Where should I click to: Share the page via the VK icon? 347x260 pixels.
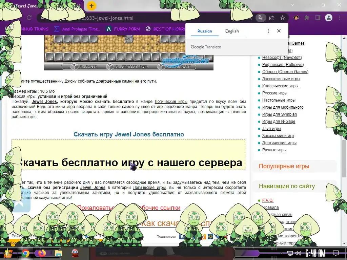[x=182, y=237]
